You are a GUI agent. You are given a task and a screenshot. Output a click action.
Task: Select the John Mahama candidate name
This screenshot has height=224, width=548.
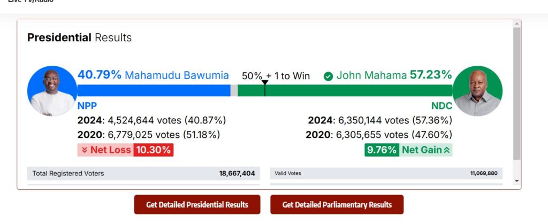(371, 75)
